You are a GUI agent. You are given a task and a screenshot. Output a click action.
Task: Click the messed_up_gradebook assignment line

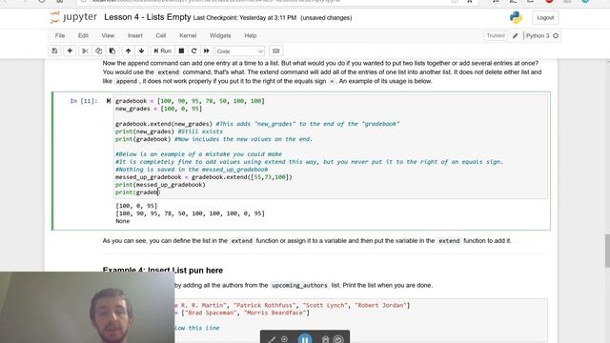tap(203, 177)
